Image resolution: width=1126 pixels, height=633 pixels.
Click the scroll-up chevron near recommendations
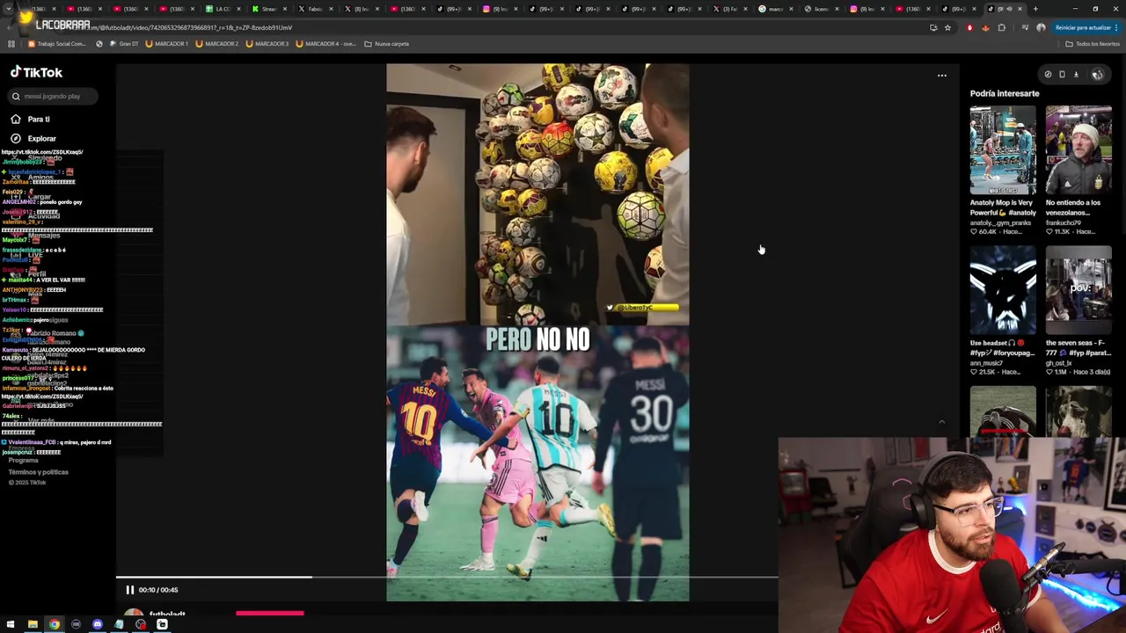[941, 423]
